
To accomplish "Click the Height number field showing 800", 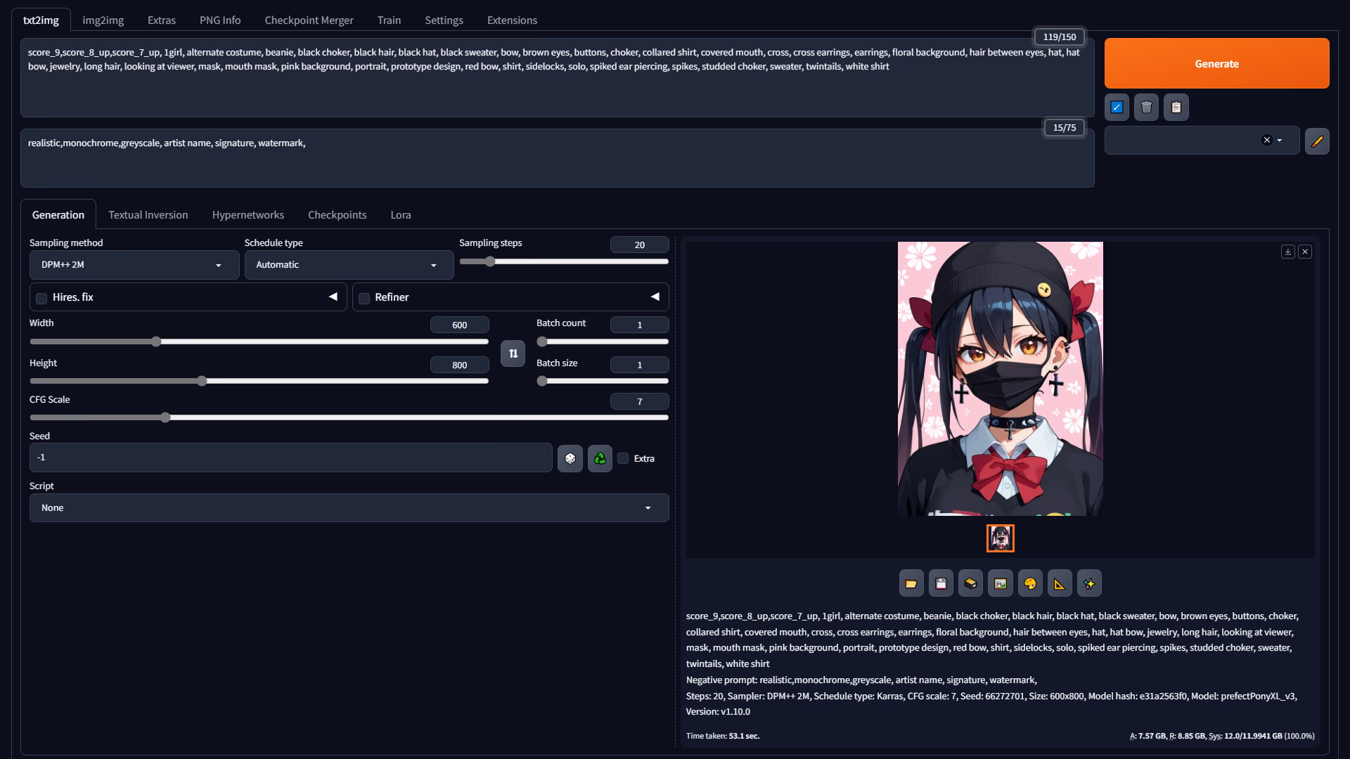I will 460,365.
